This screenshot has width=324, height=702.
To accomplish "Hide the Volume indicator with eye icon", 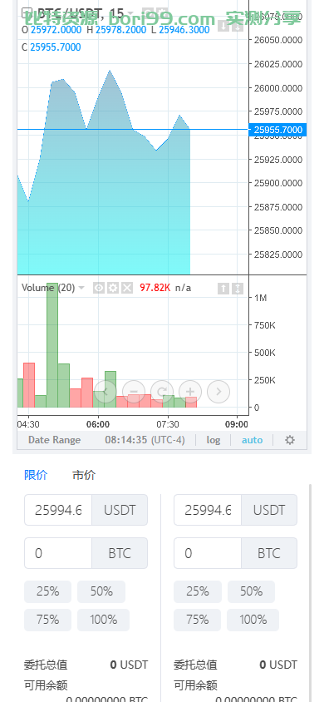I will point(99,288).
